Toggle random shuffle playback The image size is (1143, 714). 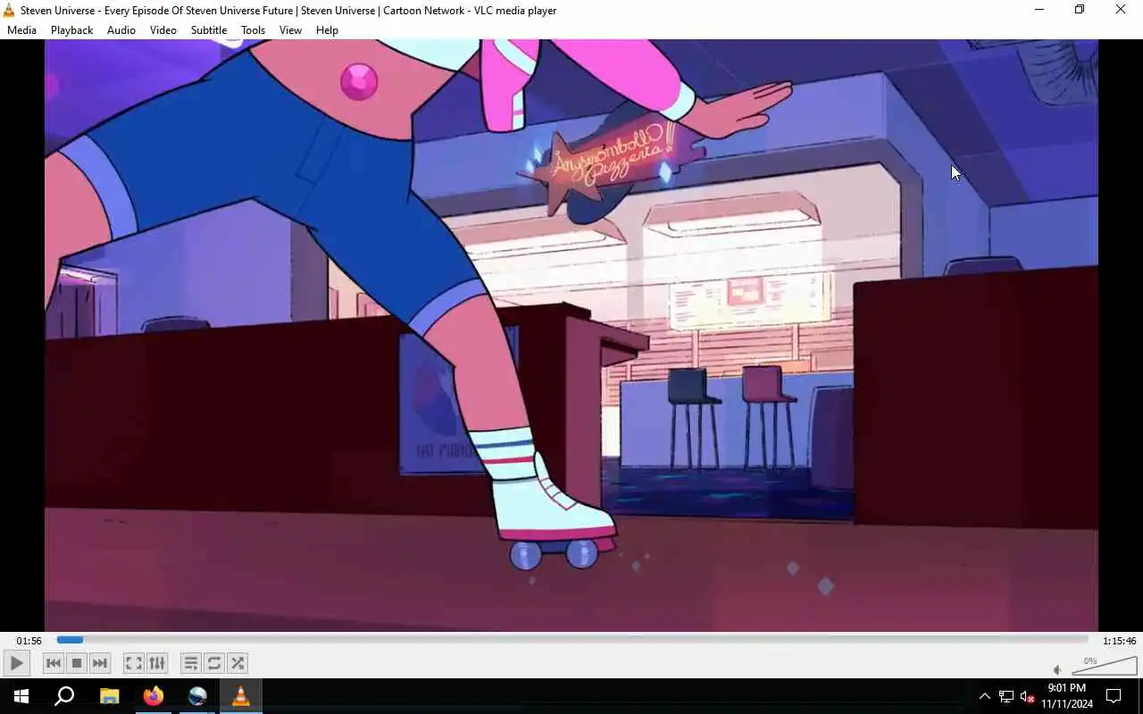click(x=238, y=663)
